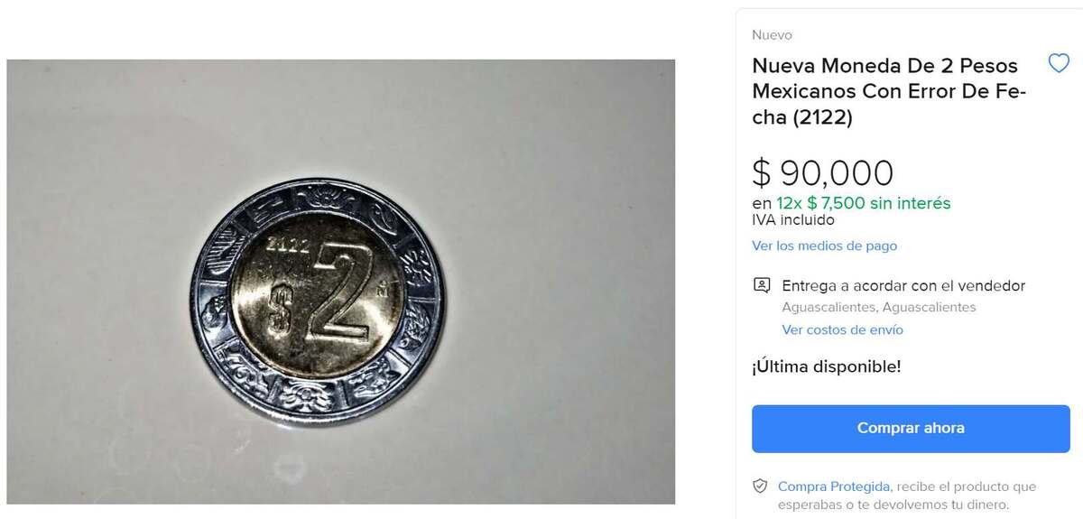1083x519 pixels.
Task: Open Ver costos de envío link
Action: [842, 329]
